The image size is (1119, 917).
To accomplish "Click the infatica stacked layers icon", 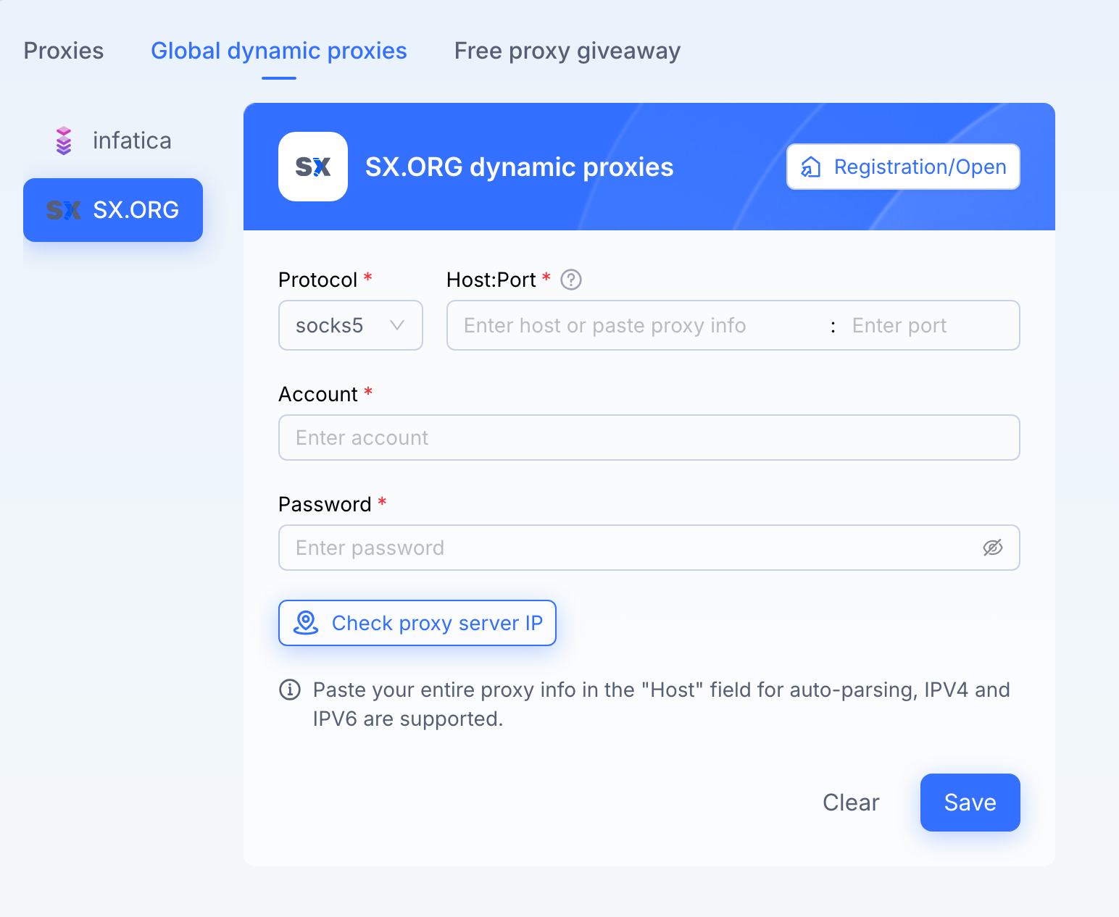I will point(64,141).
